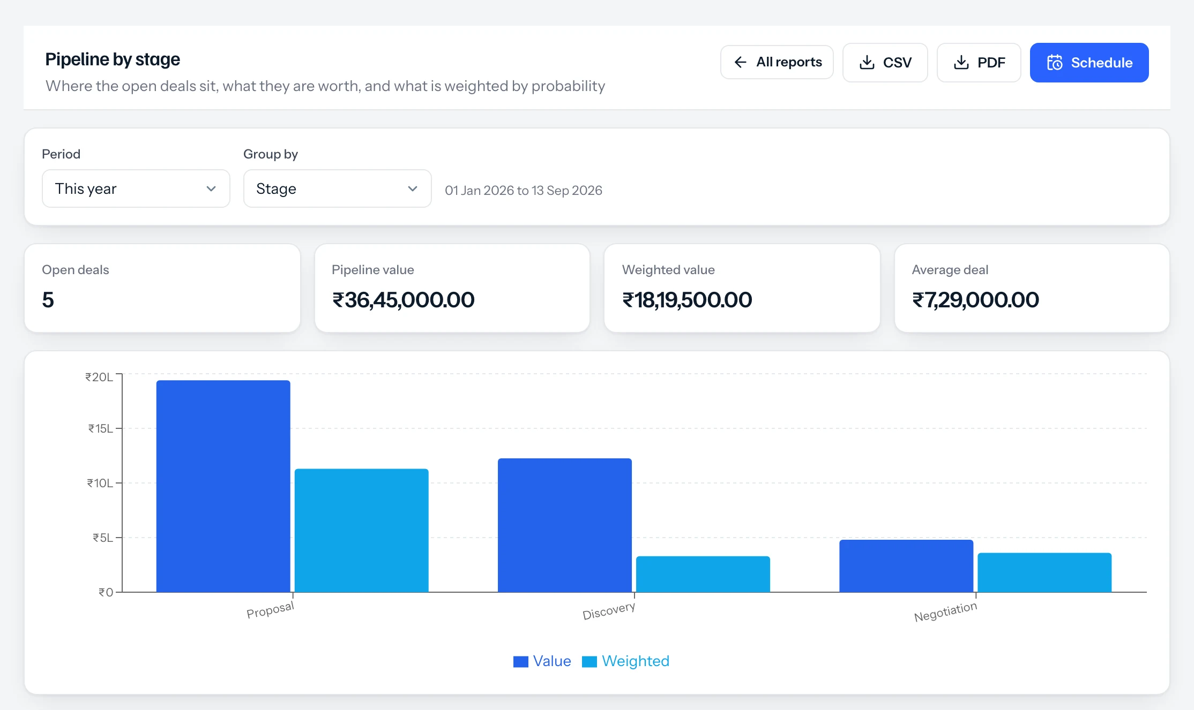Click the back arrow icon in All reports

(x=741, y=62)
